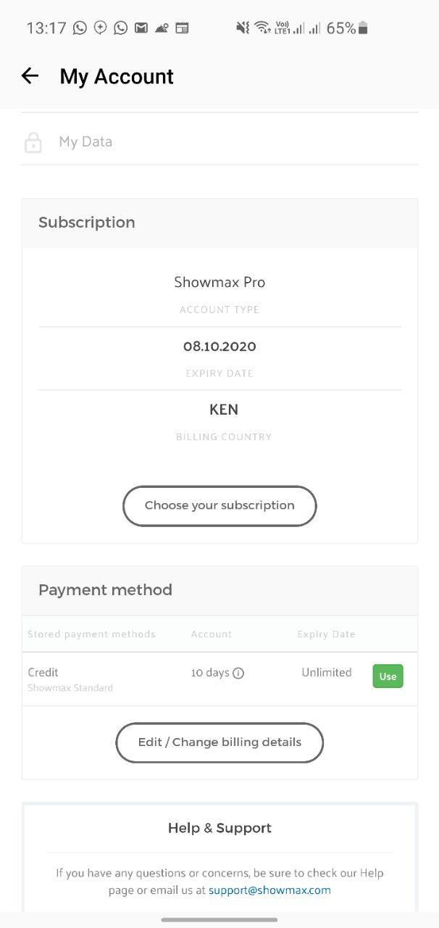This screenshot has height=928, width=439.
Task: Open the first WhatsApp notification icon
Action: [x=80, y=28]
